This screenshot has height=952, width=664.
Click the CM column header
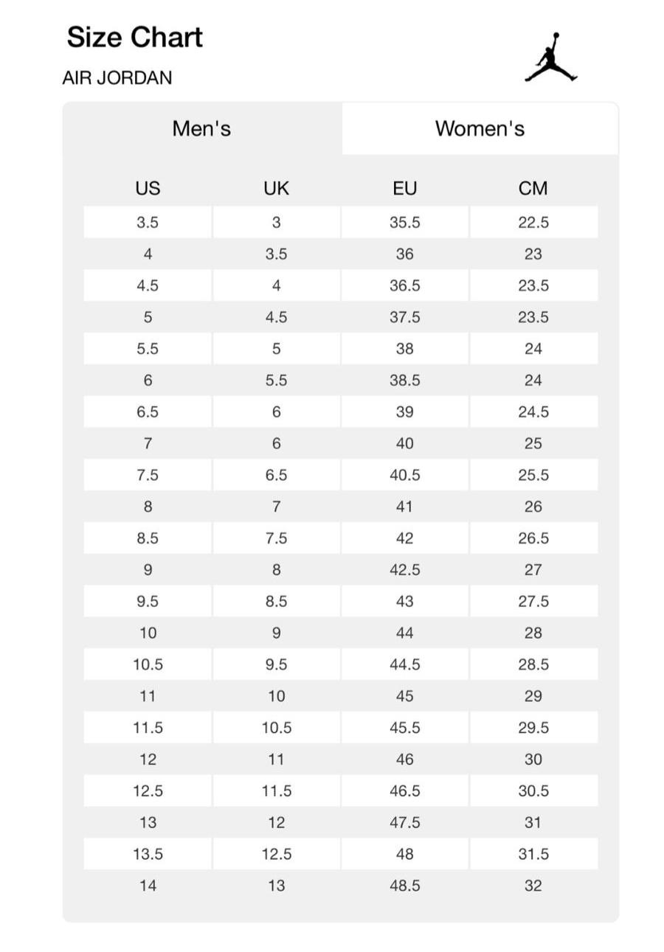pos(533,188)
